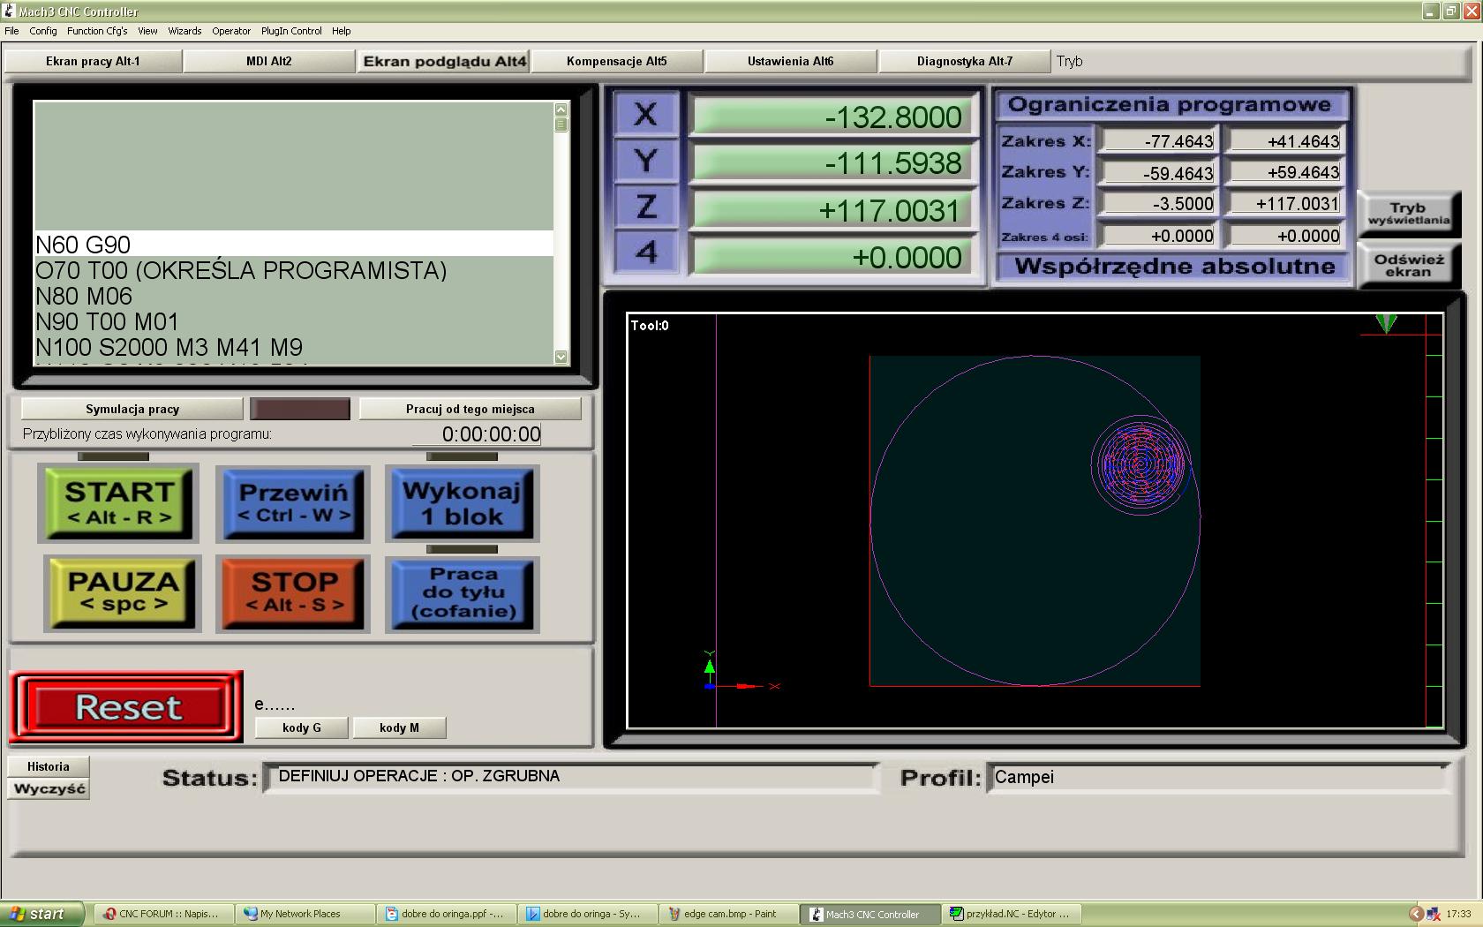Open the Config menu
The width and height of the screenshot is (1483, 927).
coord(42,31)
